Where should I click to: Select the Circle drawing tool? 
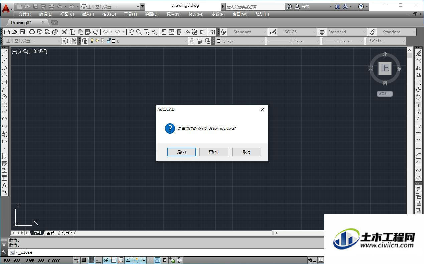[x=4, y=97]
